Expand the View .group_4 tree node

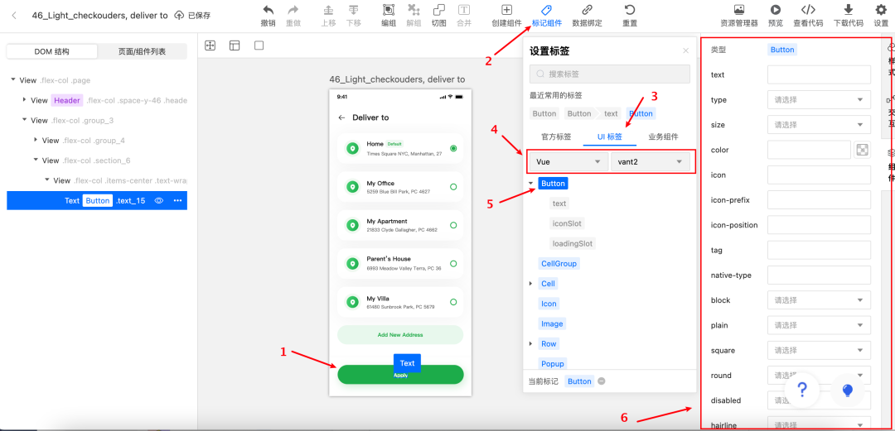click(36, 140)
